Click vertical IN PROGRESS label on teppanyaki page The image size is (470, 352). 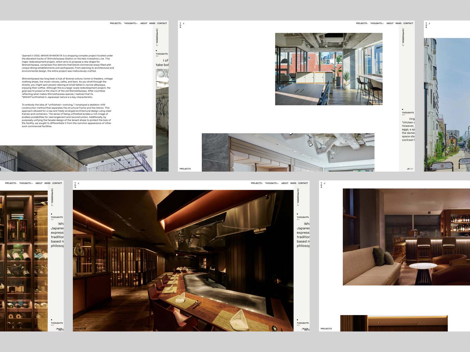click(298, 197)
